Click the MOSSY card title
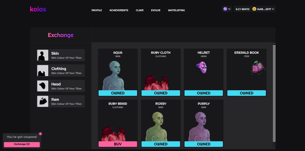The height and width of the screenshot is (151, 305). click(x=161, y=104)
